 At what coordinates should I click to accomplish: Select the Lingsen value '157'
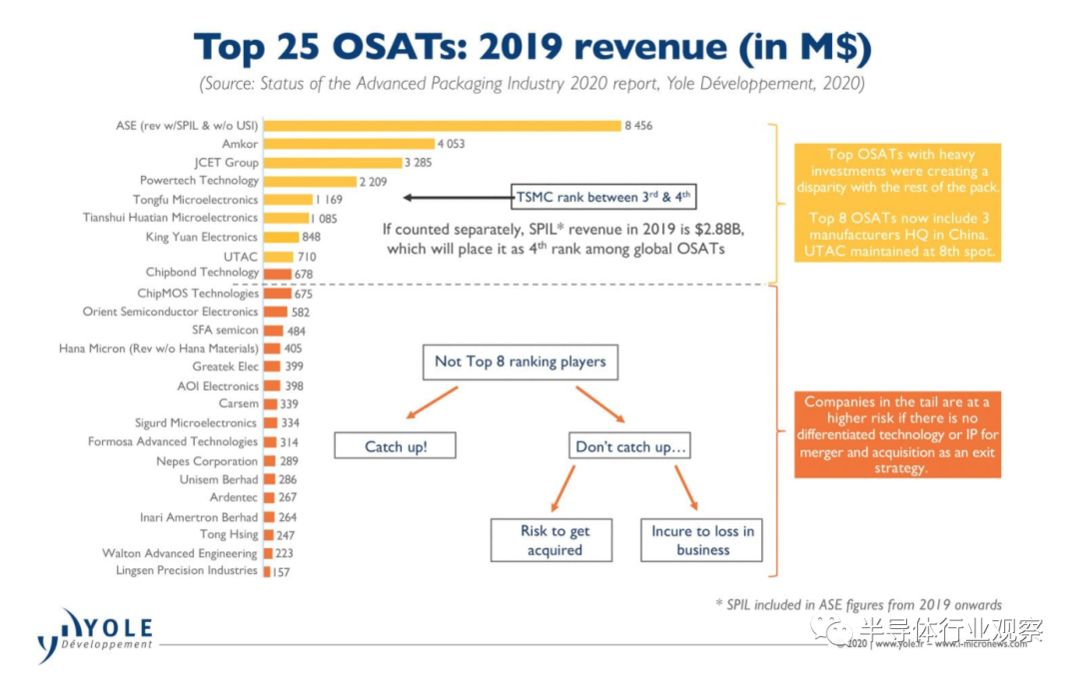tap(281, 572)
